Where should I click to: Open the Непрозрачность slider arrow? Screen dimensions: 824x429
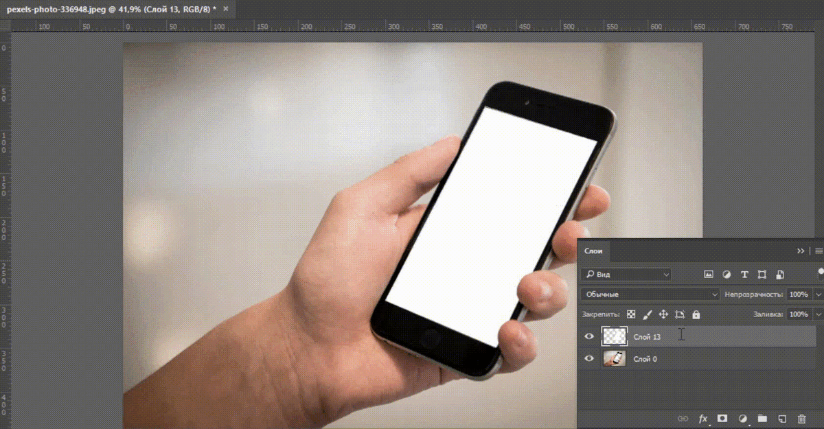coord(818,294)
